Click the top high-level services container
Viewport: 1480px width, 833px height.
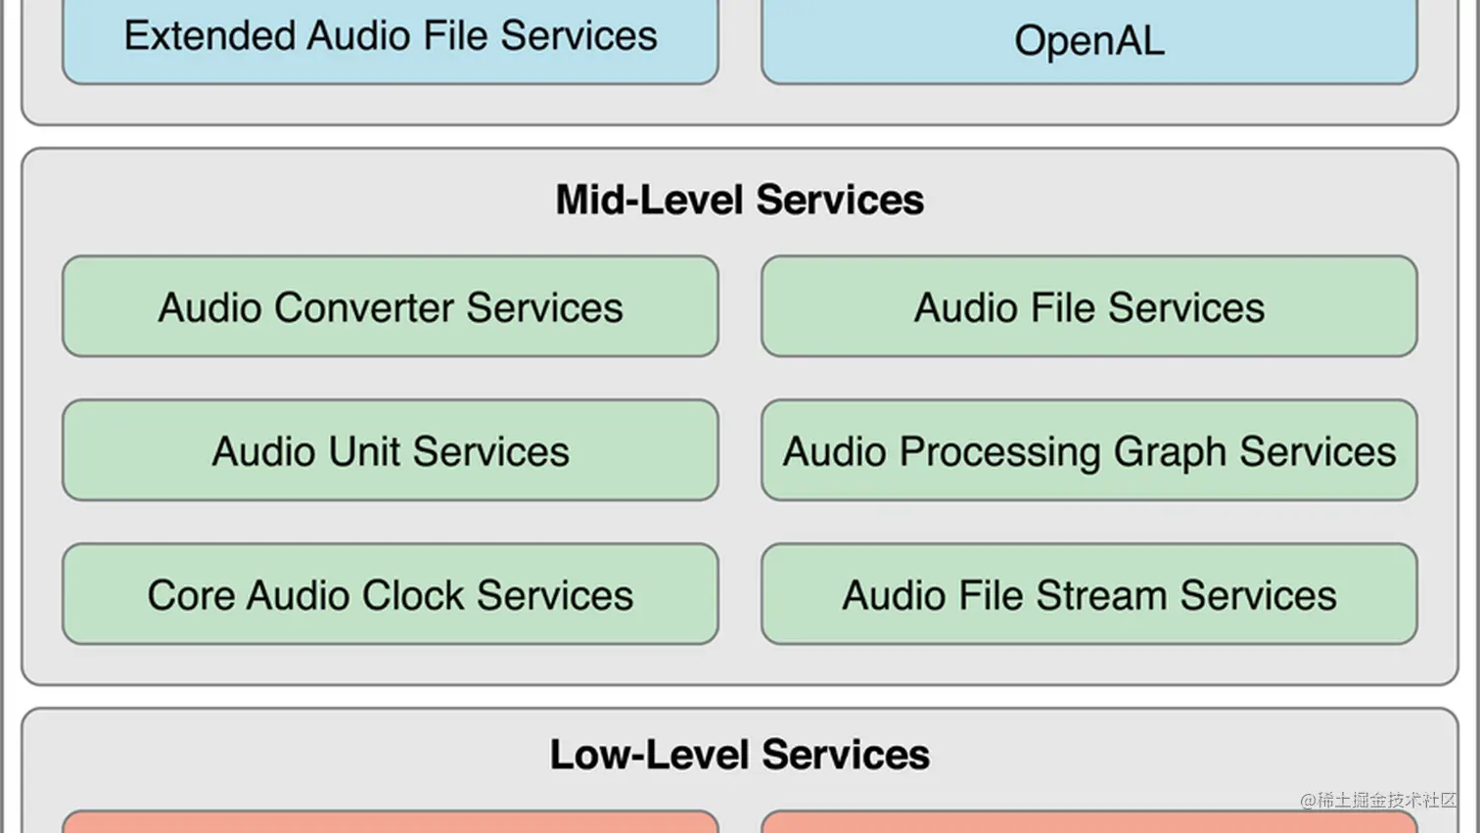(x=739, y=103)
